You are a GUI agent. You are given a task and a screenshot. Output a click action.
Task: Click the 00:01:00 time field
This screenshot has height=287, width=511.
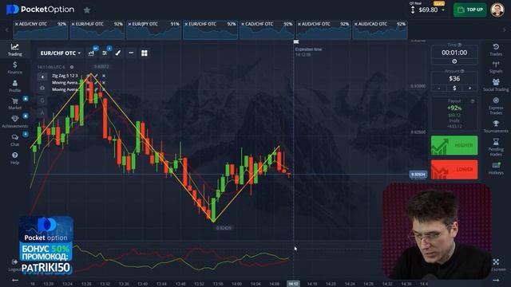[x=454, y=53]
